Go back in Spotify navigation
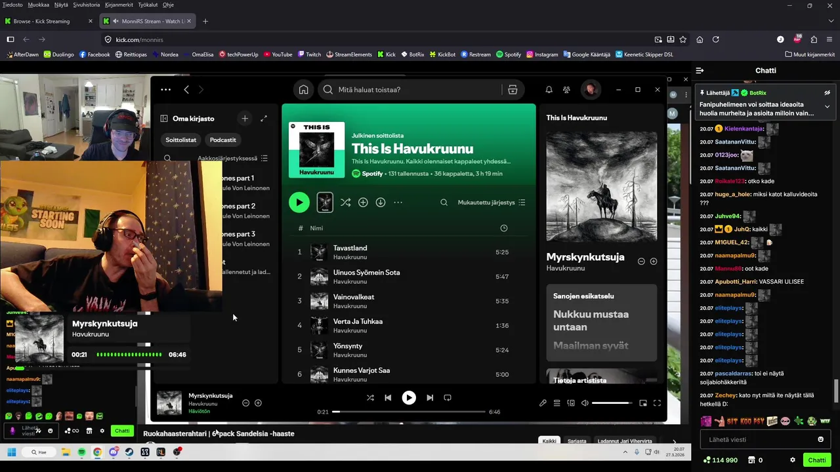 [186, 90]
